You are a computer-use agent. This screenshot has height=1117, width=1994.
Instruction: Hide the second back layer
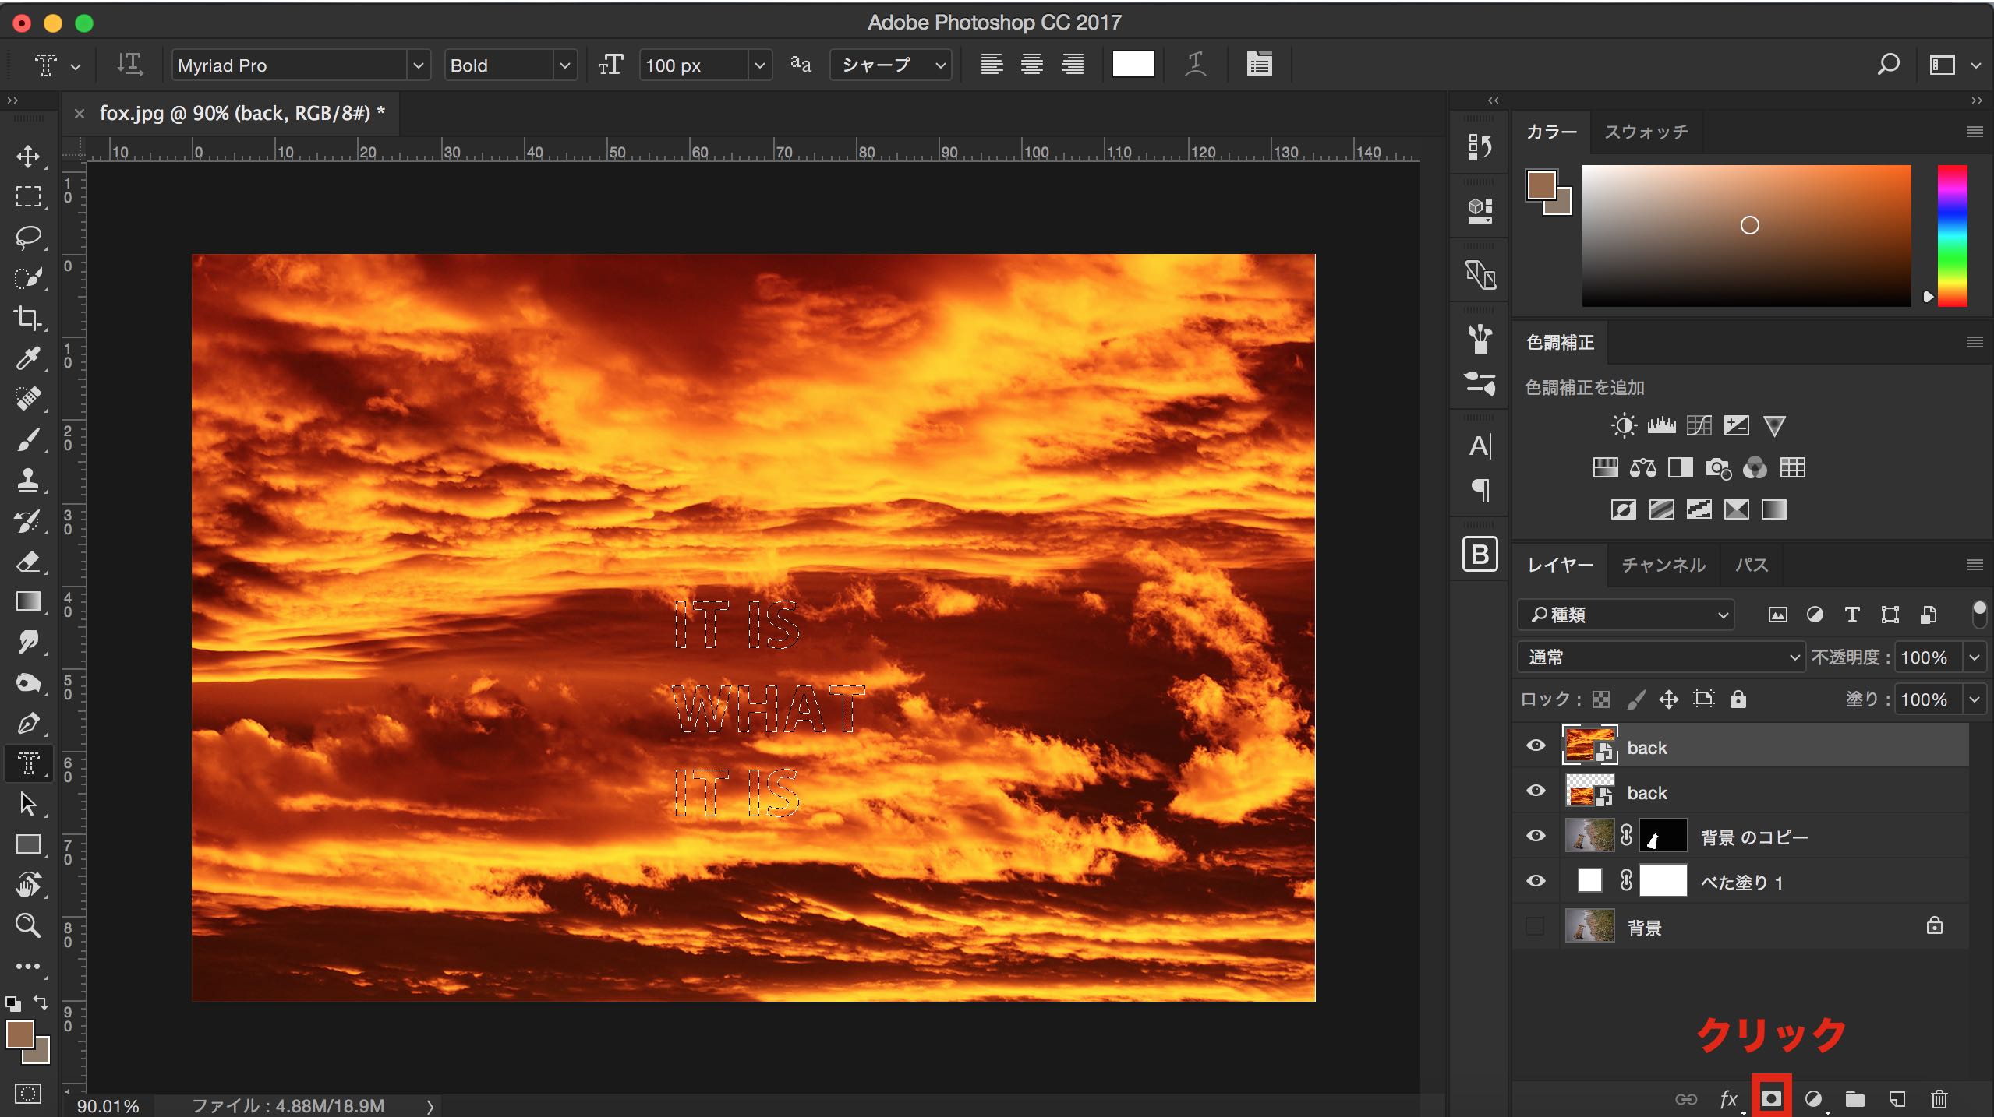[x=1536, y=791]
